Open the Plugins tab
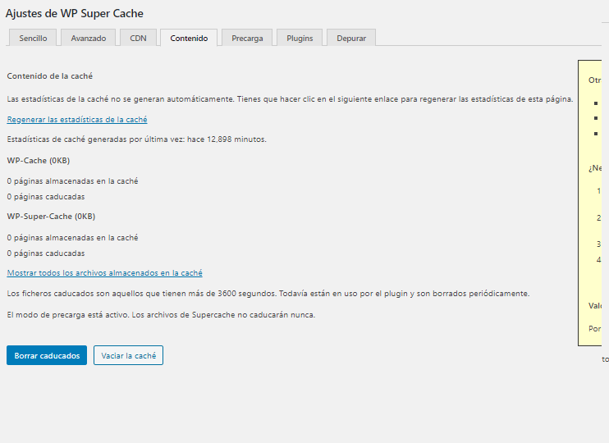Viewport: 609px width, 443px height. coord(300,38)
